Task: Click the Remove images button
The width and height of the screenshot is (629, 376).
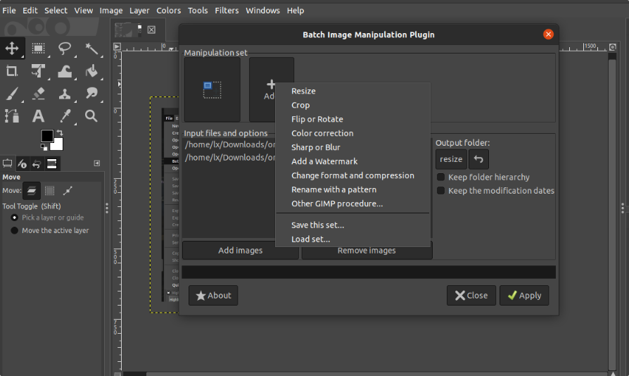Action: click(367, 251)
